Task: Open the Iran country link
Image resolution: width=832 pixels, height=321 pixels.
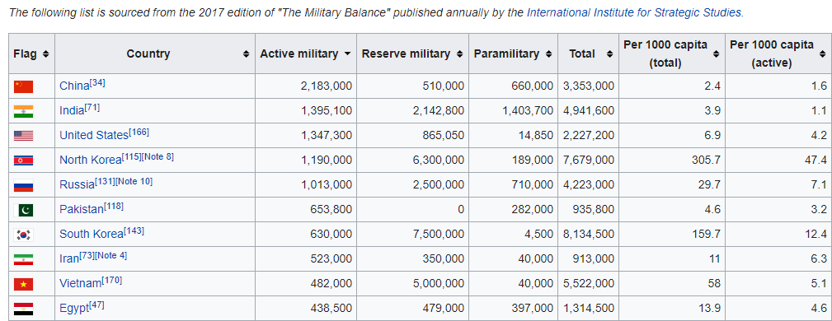Action: [69, 259]
